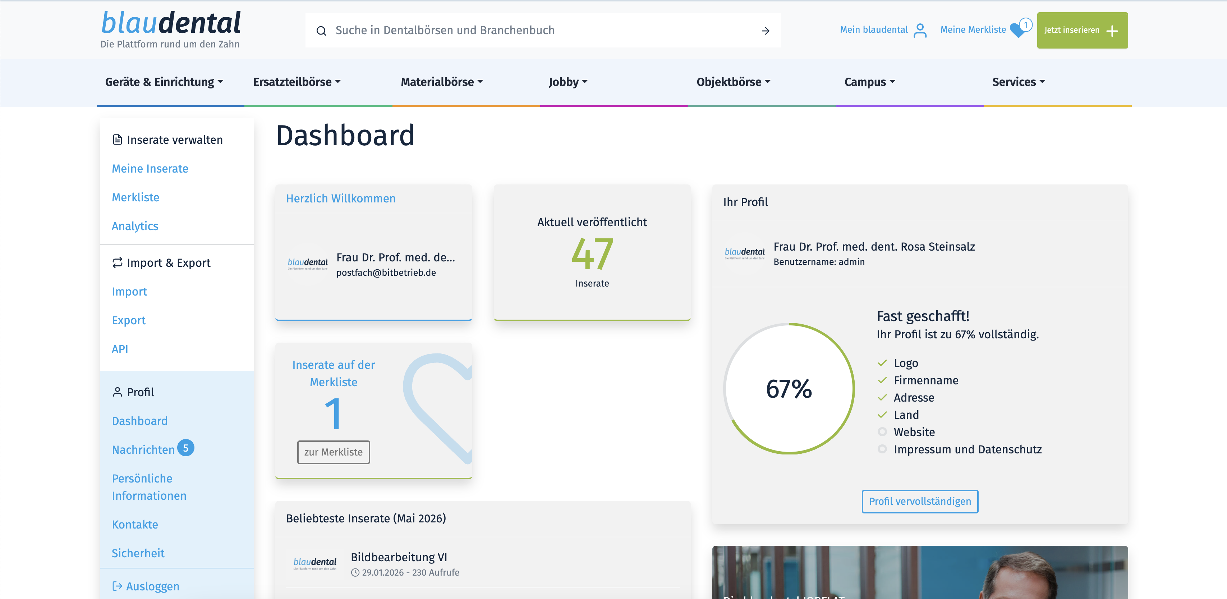The image size is (1227, 599).
Task: Select Dashboard in Profil sidebar section
Action: coord(139,421)
